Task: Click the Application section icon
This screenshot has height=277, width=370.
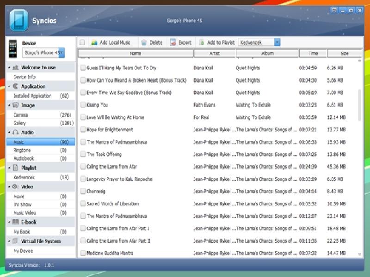Action: click(x=16, y=86)
